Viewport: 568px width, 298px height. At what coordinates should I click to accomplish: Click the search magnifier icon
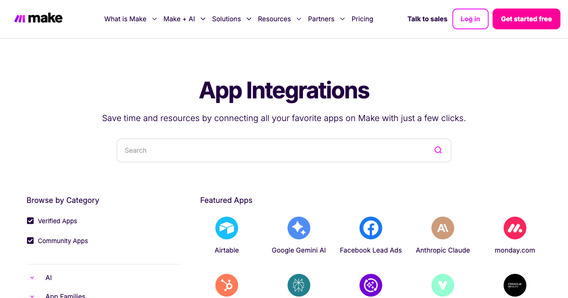438,150
